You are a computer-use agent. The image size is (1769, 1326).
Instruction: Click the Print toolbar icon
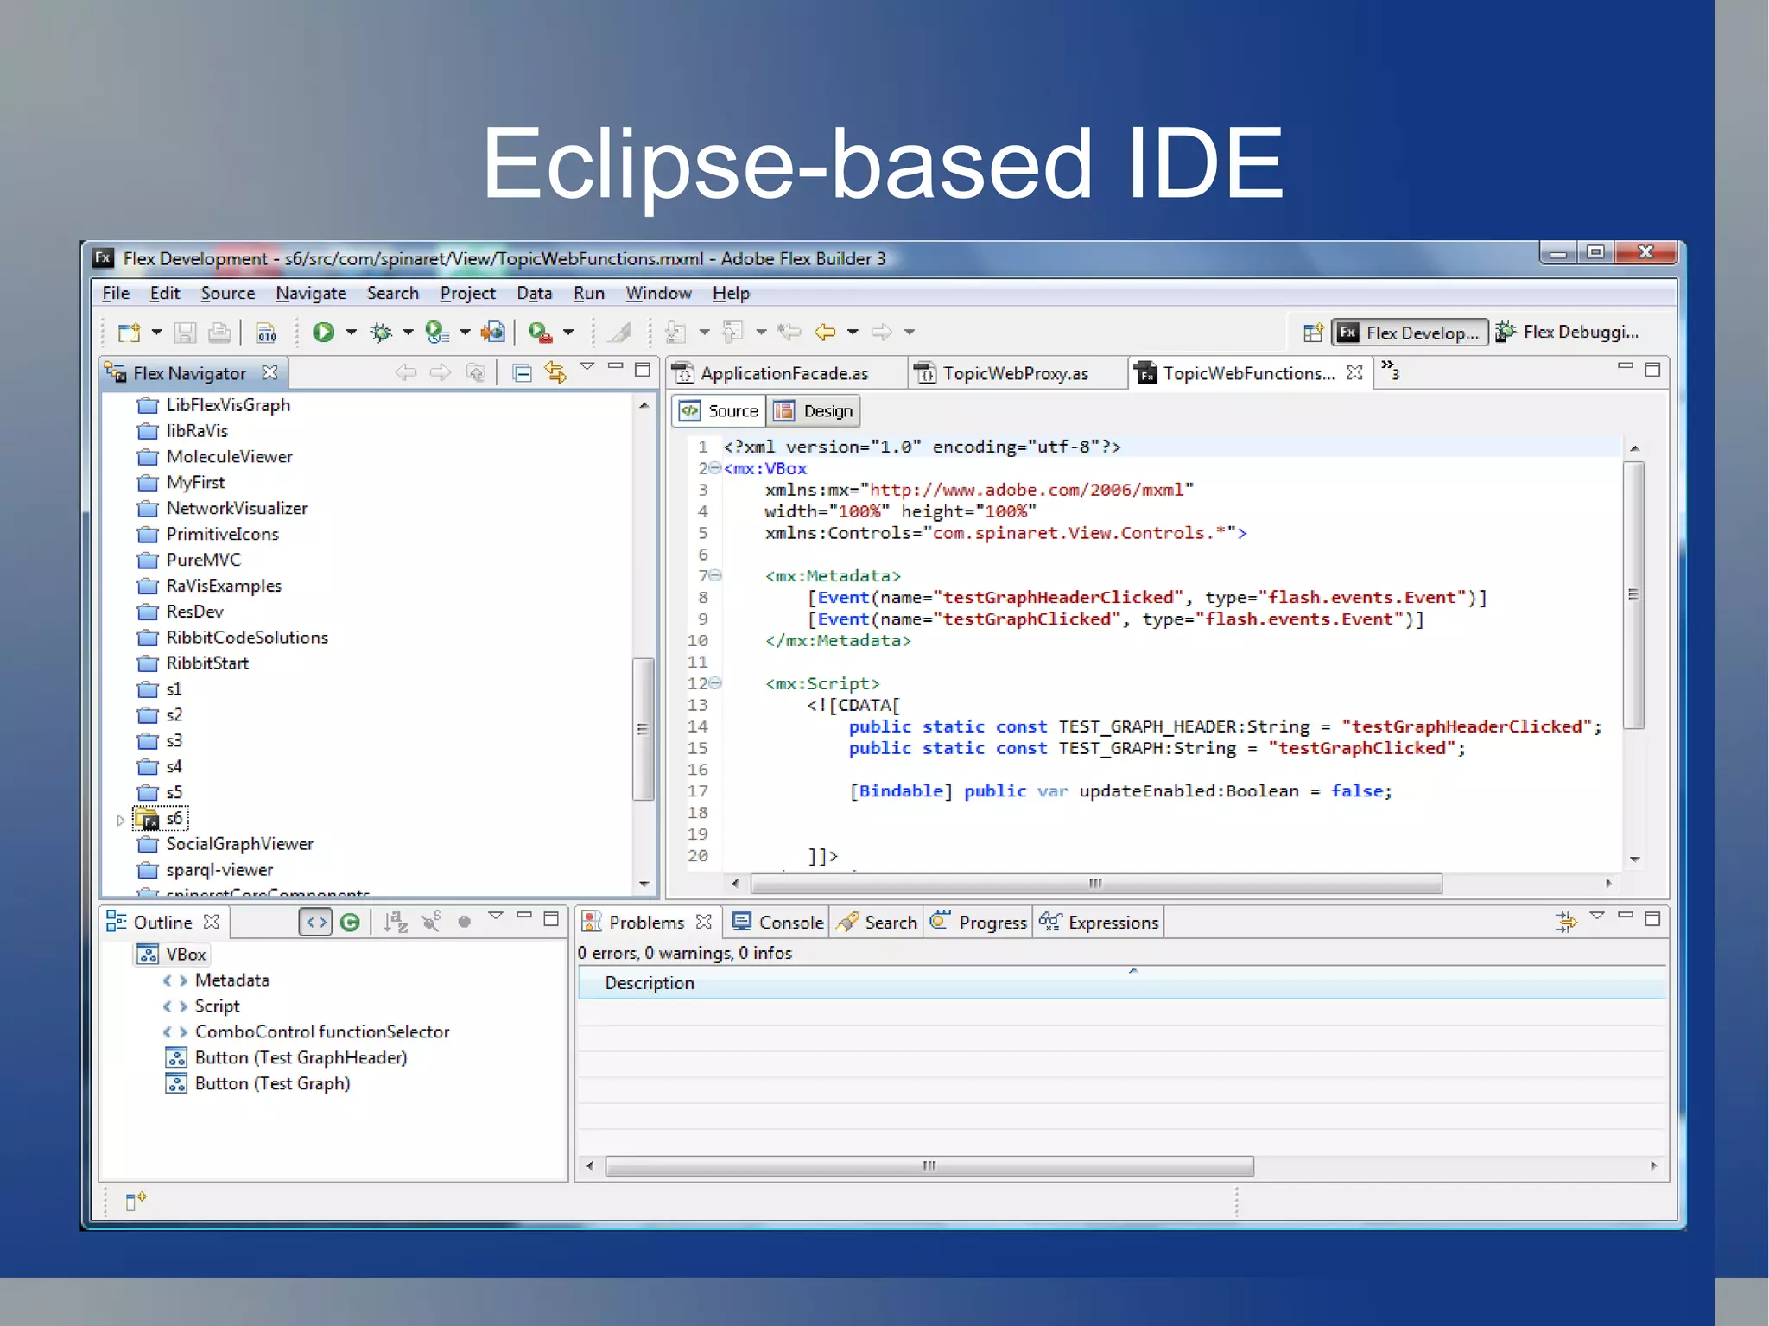tap(219, 332)
